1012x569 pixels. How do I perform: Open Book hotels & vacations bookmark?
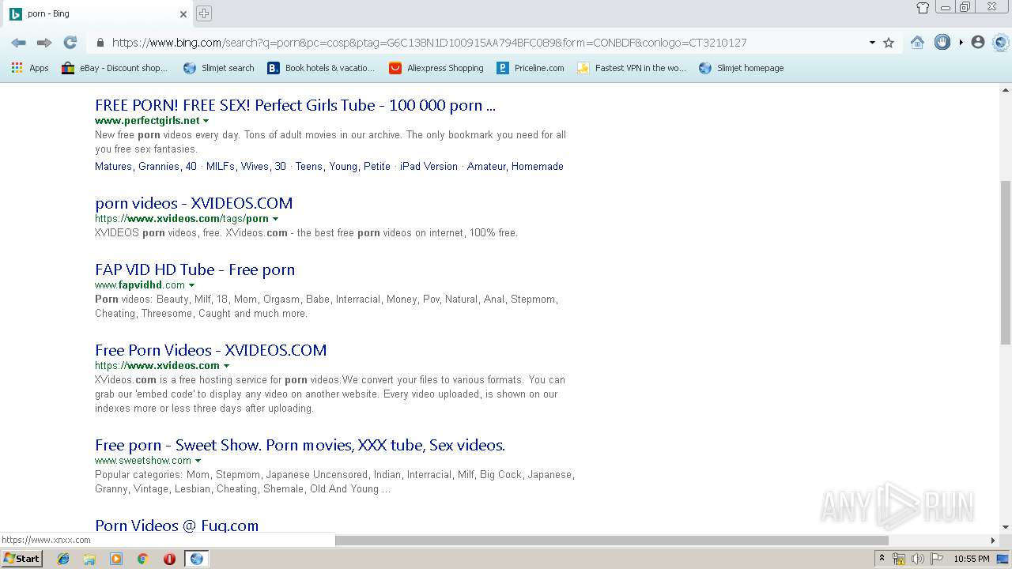pyautogui.click(x=321, y=68)
